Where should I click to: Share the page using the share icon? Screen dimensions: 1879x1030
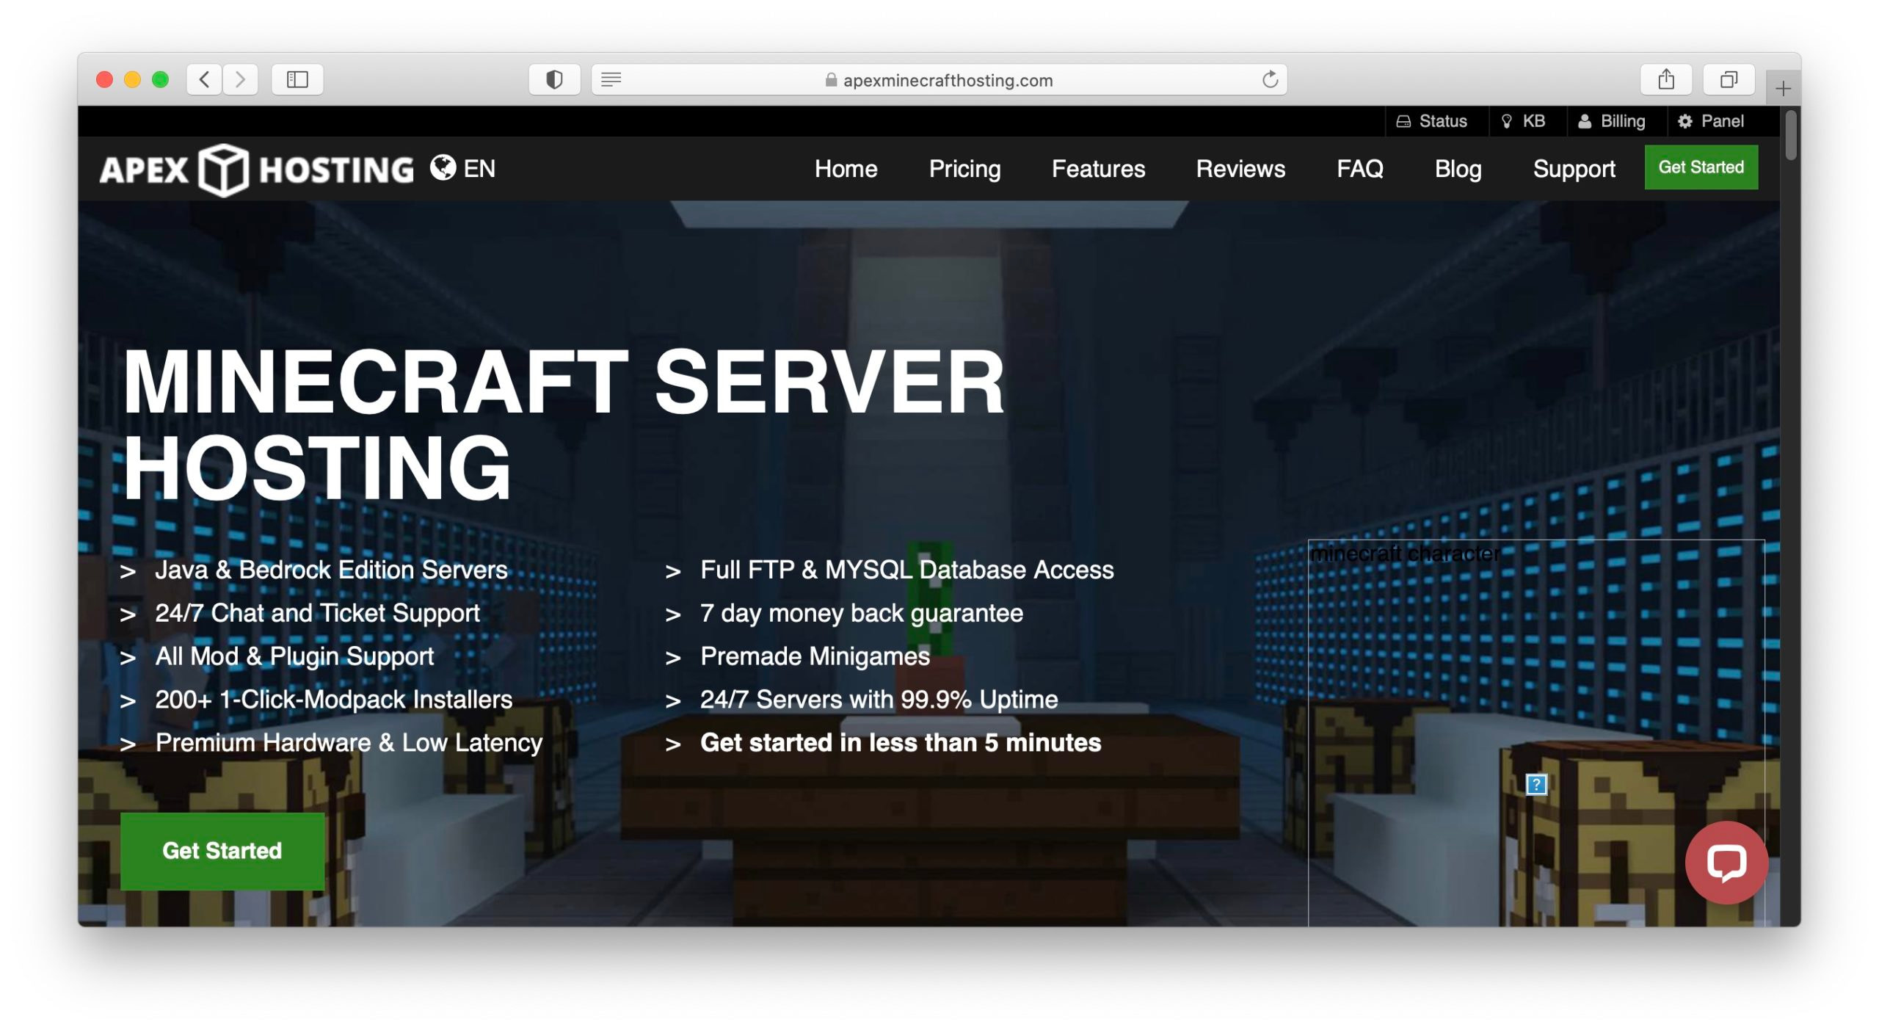(1665, 79)
